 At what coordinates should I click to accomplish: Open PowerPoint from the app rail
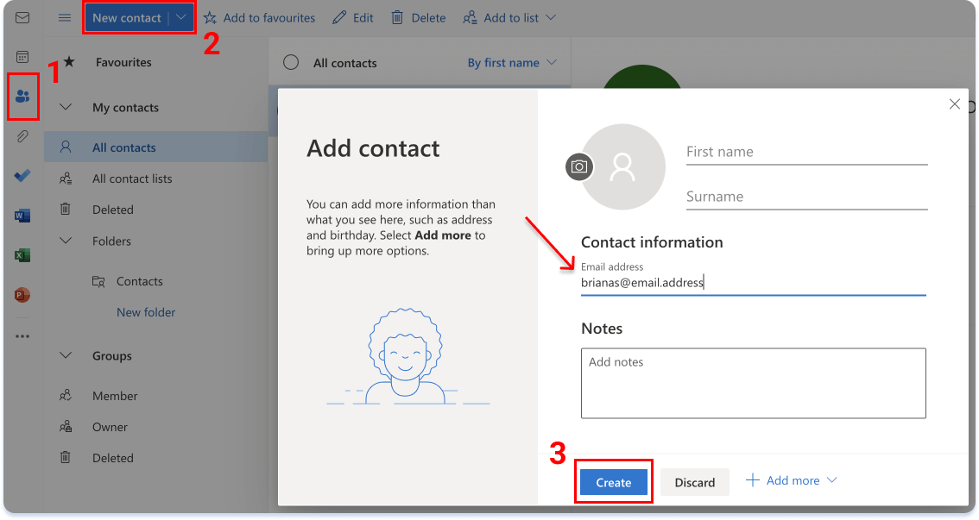pos(22,294)
